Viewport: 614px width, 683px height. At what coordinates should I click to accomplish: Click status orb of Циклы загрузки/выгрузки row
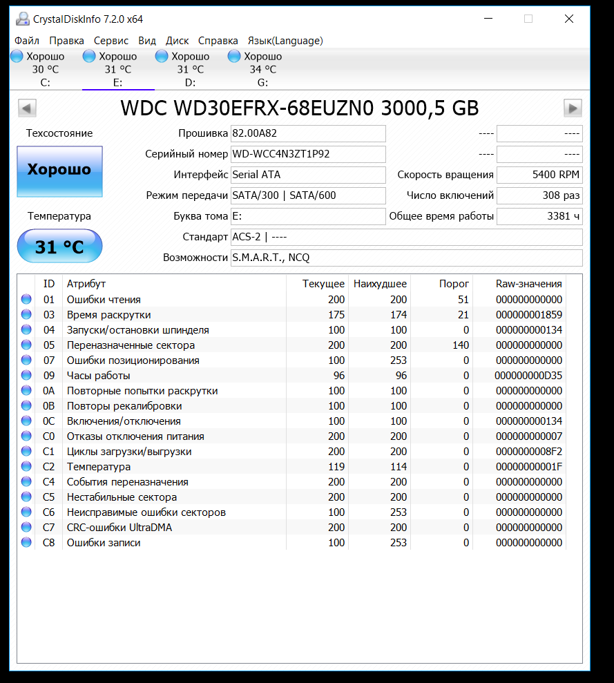click(x=26, y=451)
